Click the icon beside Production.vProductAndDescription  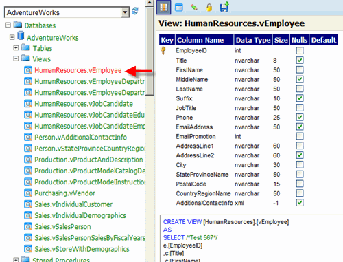tap(28, 160)
